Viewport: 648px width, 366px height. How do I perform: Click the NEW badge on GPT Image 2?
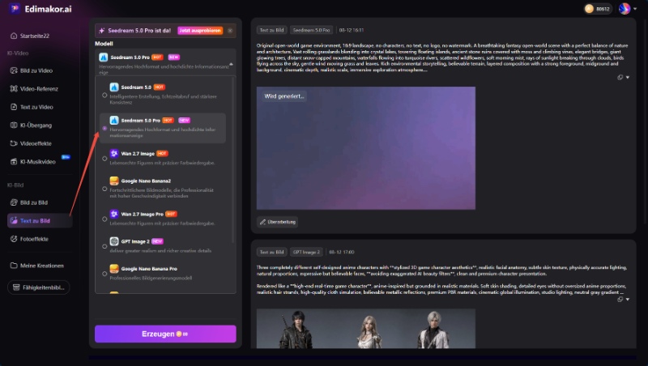pyautogui.click(x=157, y=241)
